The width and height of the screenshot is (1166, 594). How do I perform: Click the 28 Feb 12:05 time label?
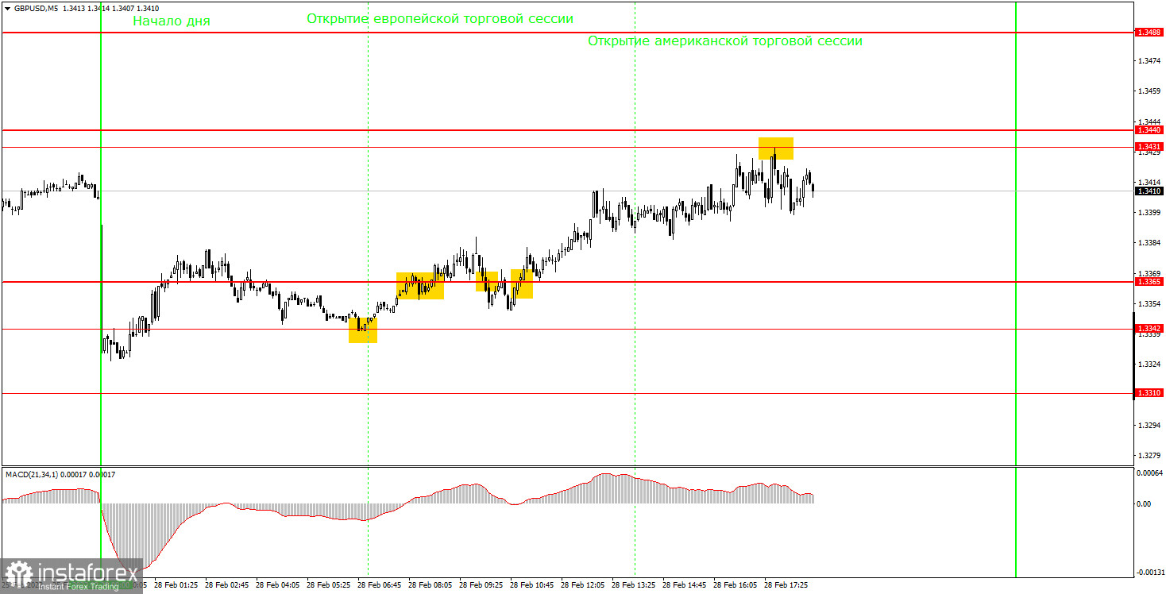click(x=583, y=586)
